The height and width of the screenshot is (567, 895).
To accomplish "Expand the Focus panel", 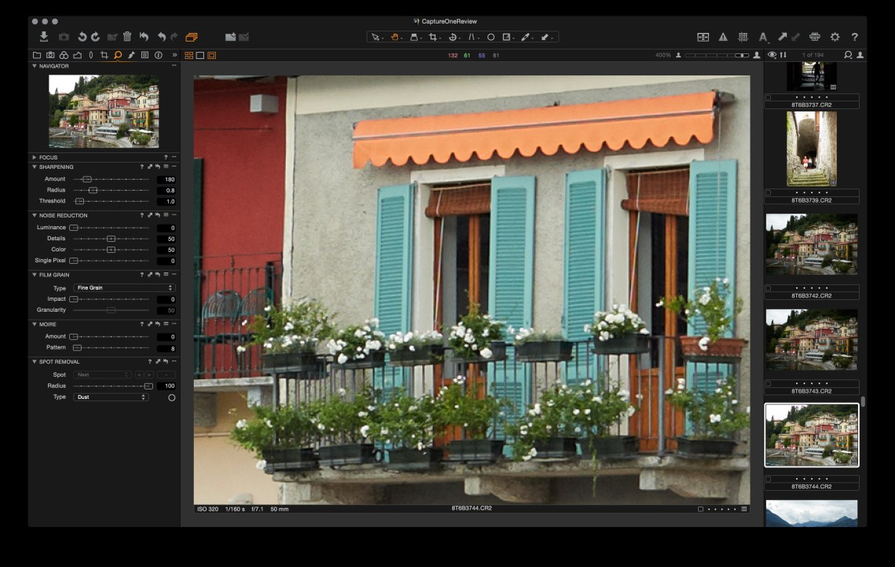I will click(35, 157).
